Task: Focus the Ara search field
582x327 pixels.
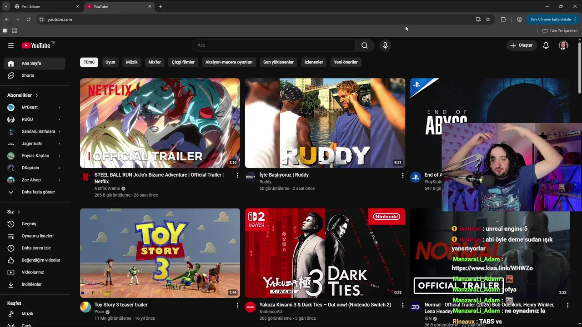Action: click(x=274, y=45)
